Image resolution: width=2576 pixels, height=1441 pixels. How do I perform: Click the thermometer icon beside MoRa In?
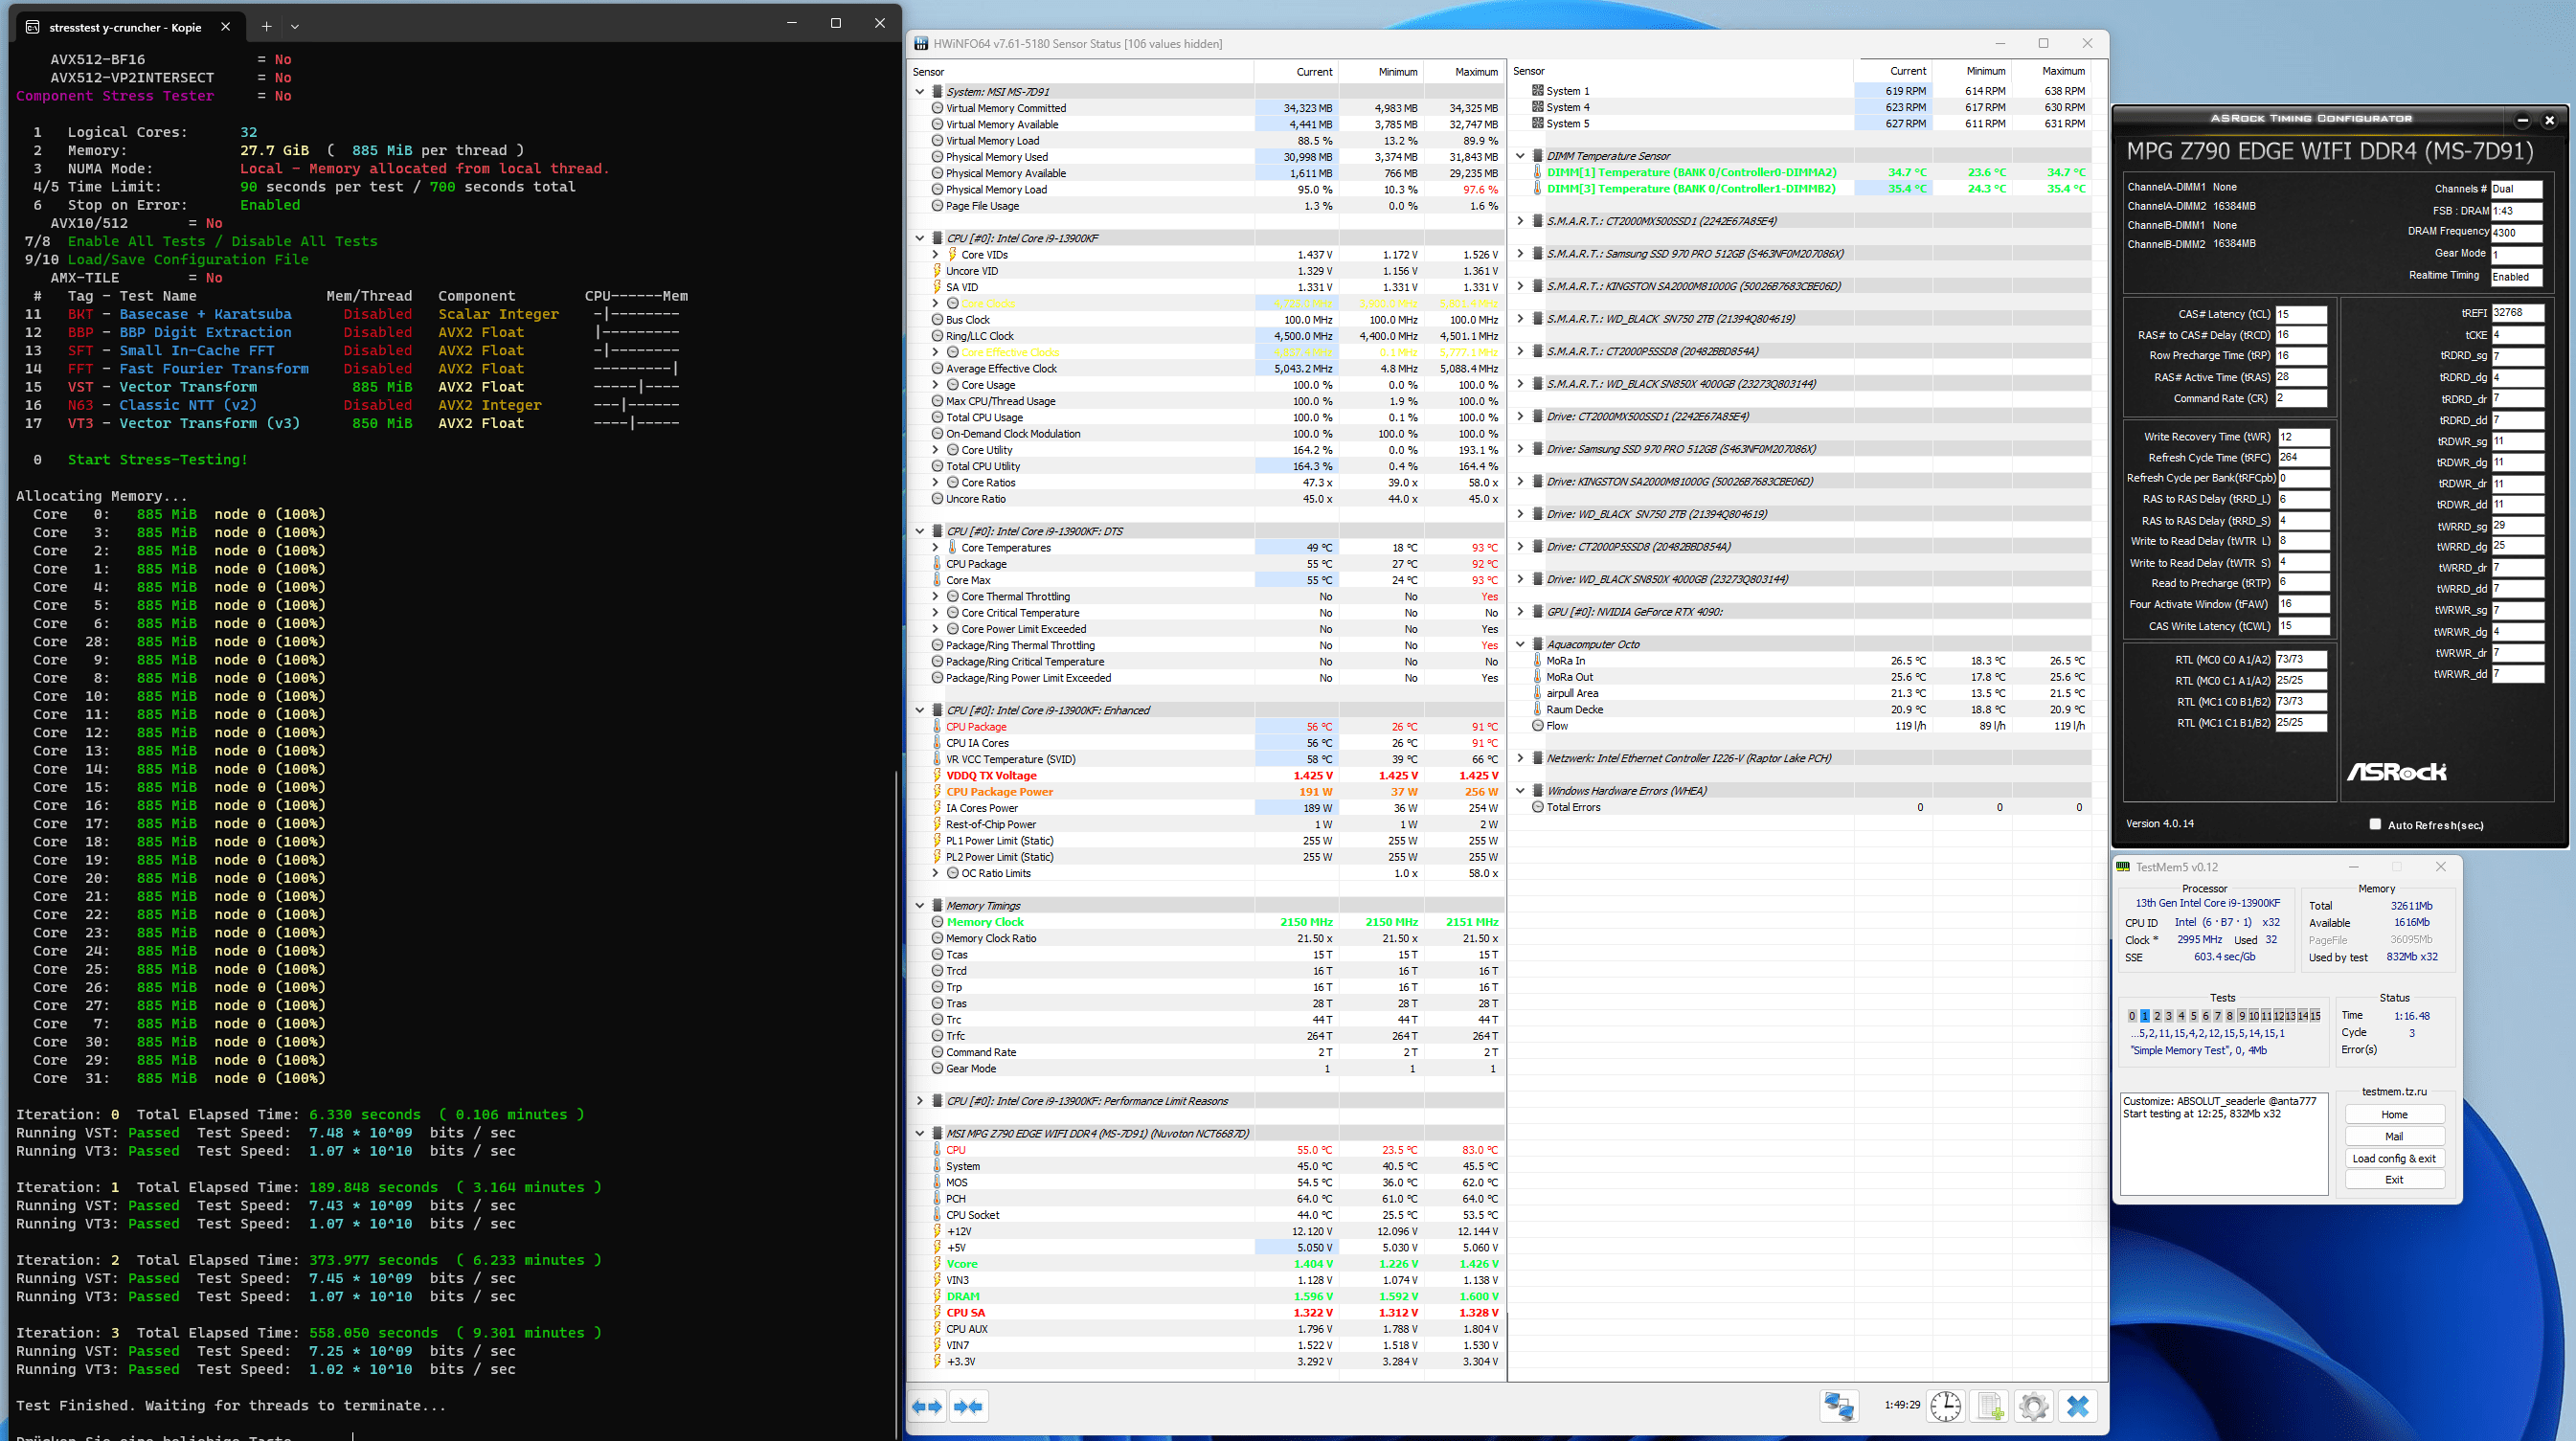click(1538, 661)
